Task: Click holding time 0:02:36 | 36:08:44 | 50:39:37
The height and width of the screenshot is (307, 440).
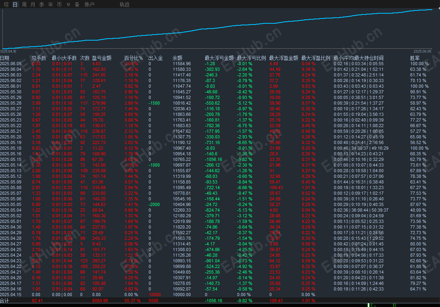Action: (361, 210)
